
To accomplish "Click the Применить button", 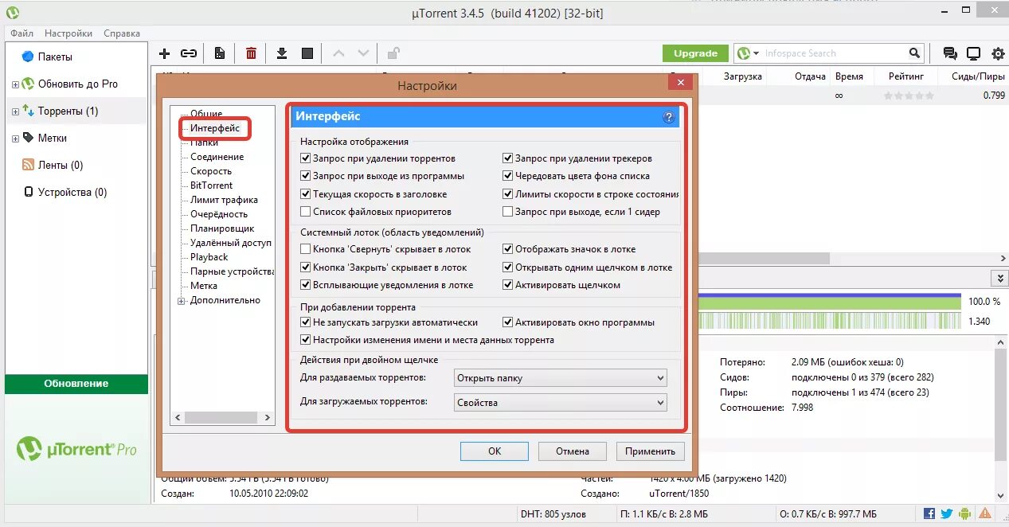I will click(650, 451).
